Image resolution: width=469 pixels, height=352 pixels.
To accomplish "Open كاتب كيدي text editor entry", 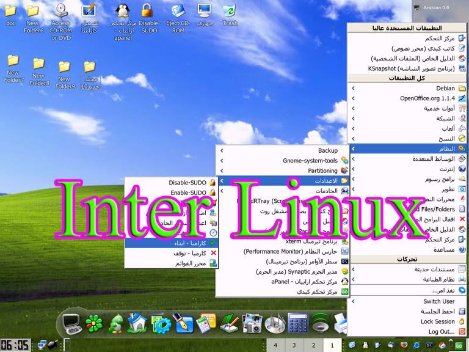I will pos(408,48).
